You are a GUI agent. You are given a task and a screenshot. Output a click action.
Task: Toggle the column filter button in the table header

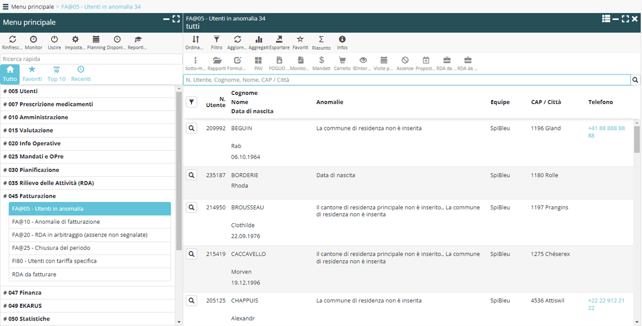[192, 102]
